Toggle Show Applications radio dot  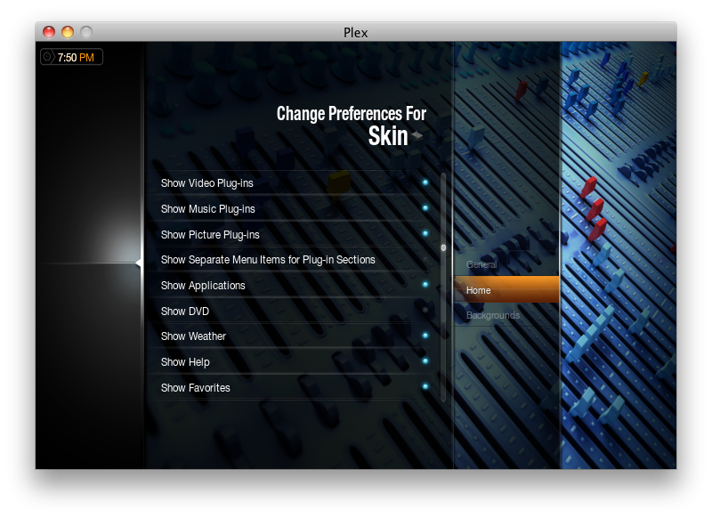click(x=425, y=285)
